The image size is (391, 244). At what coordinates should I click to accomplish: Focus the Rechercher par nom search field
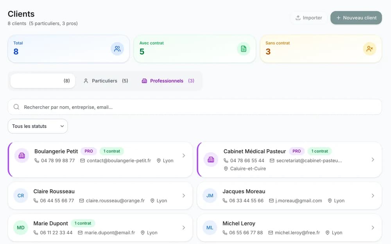[195, 107]
